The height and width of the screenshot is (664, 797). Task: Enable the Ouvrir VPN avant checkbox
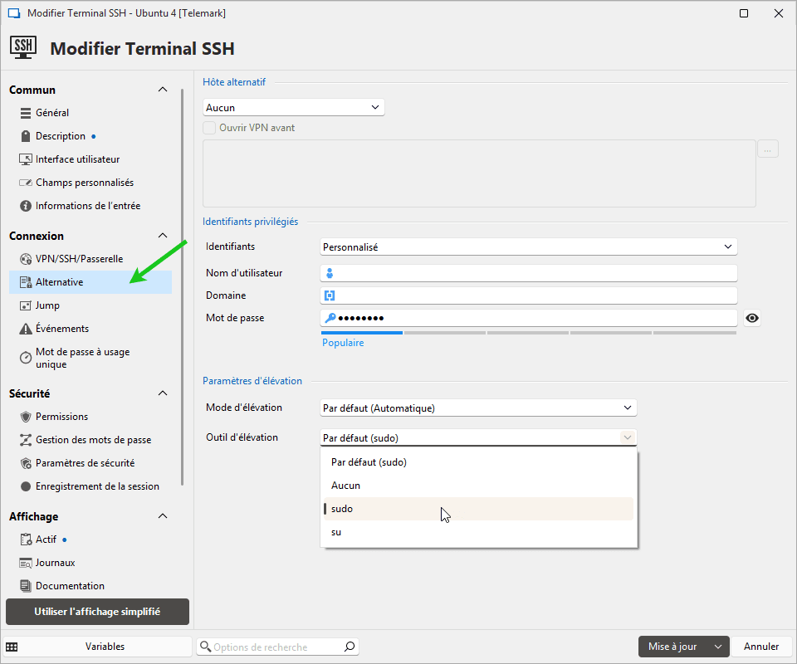209,128
